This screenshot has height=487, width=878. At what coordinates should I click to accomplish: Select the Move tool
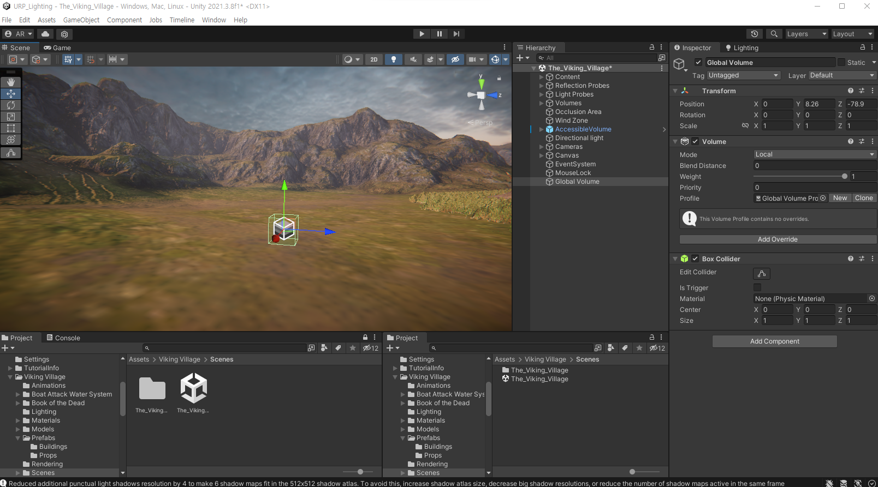[10, 94]
